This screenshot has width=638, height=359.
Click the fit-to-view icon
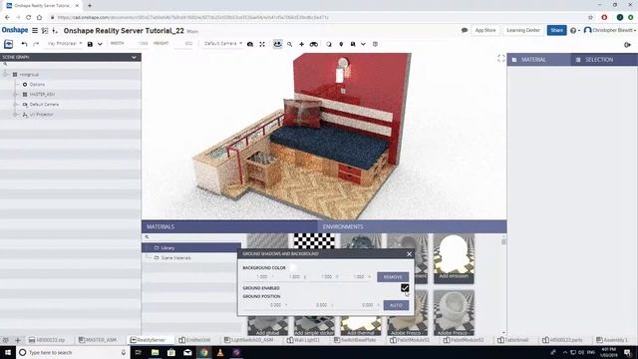[x=262, y=44]
